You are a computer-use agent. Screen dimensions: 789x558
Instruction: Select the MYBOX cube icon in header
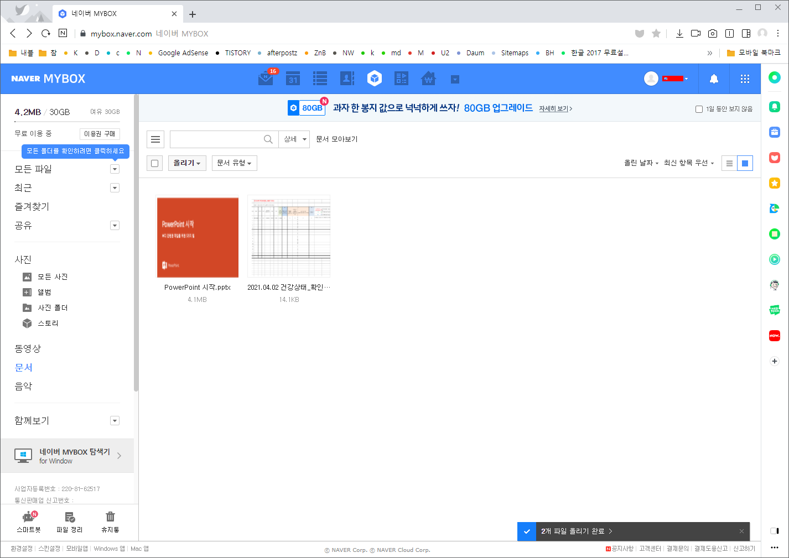pyautogui.click(x=375, y=79)
